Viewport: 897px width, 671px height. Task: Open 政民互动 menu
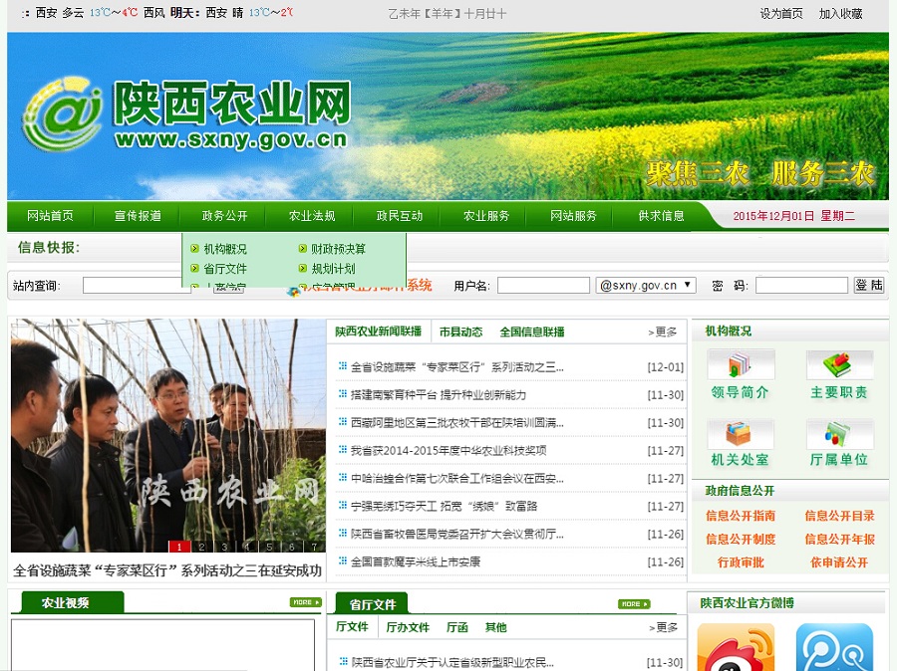[x=400, y=215]
